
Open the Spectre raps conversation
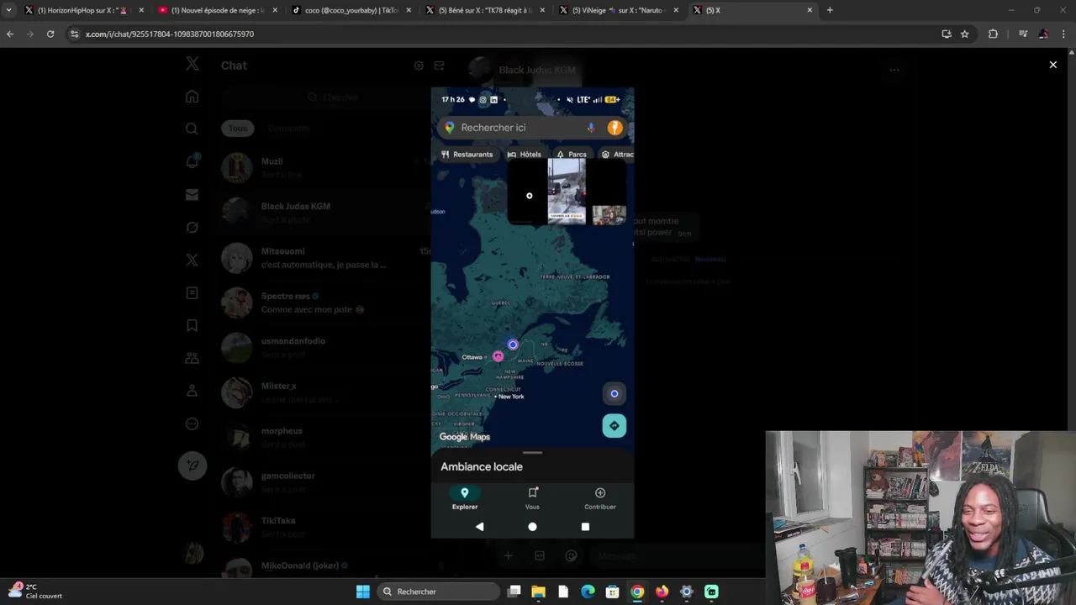click(324, 302)
